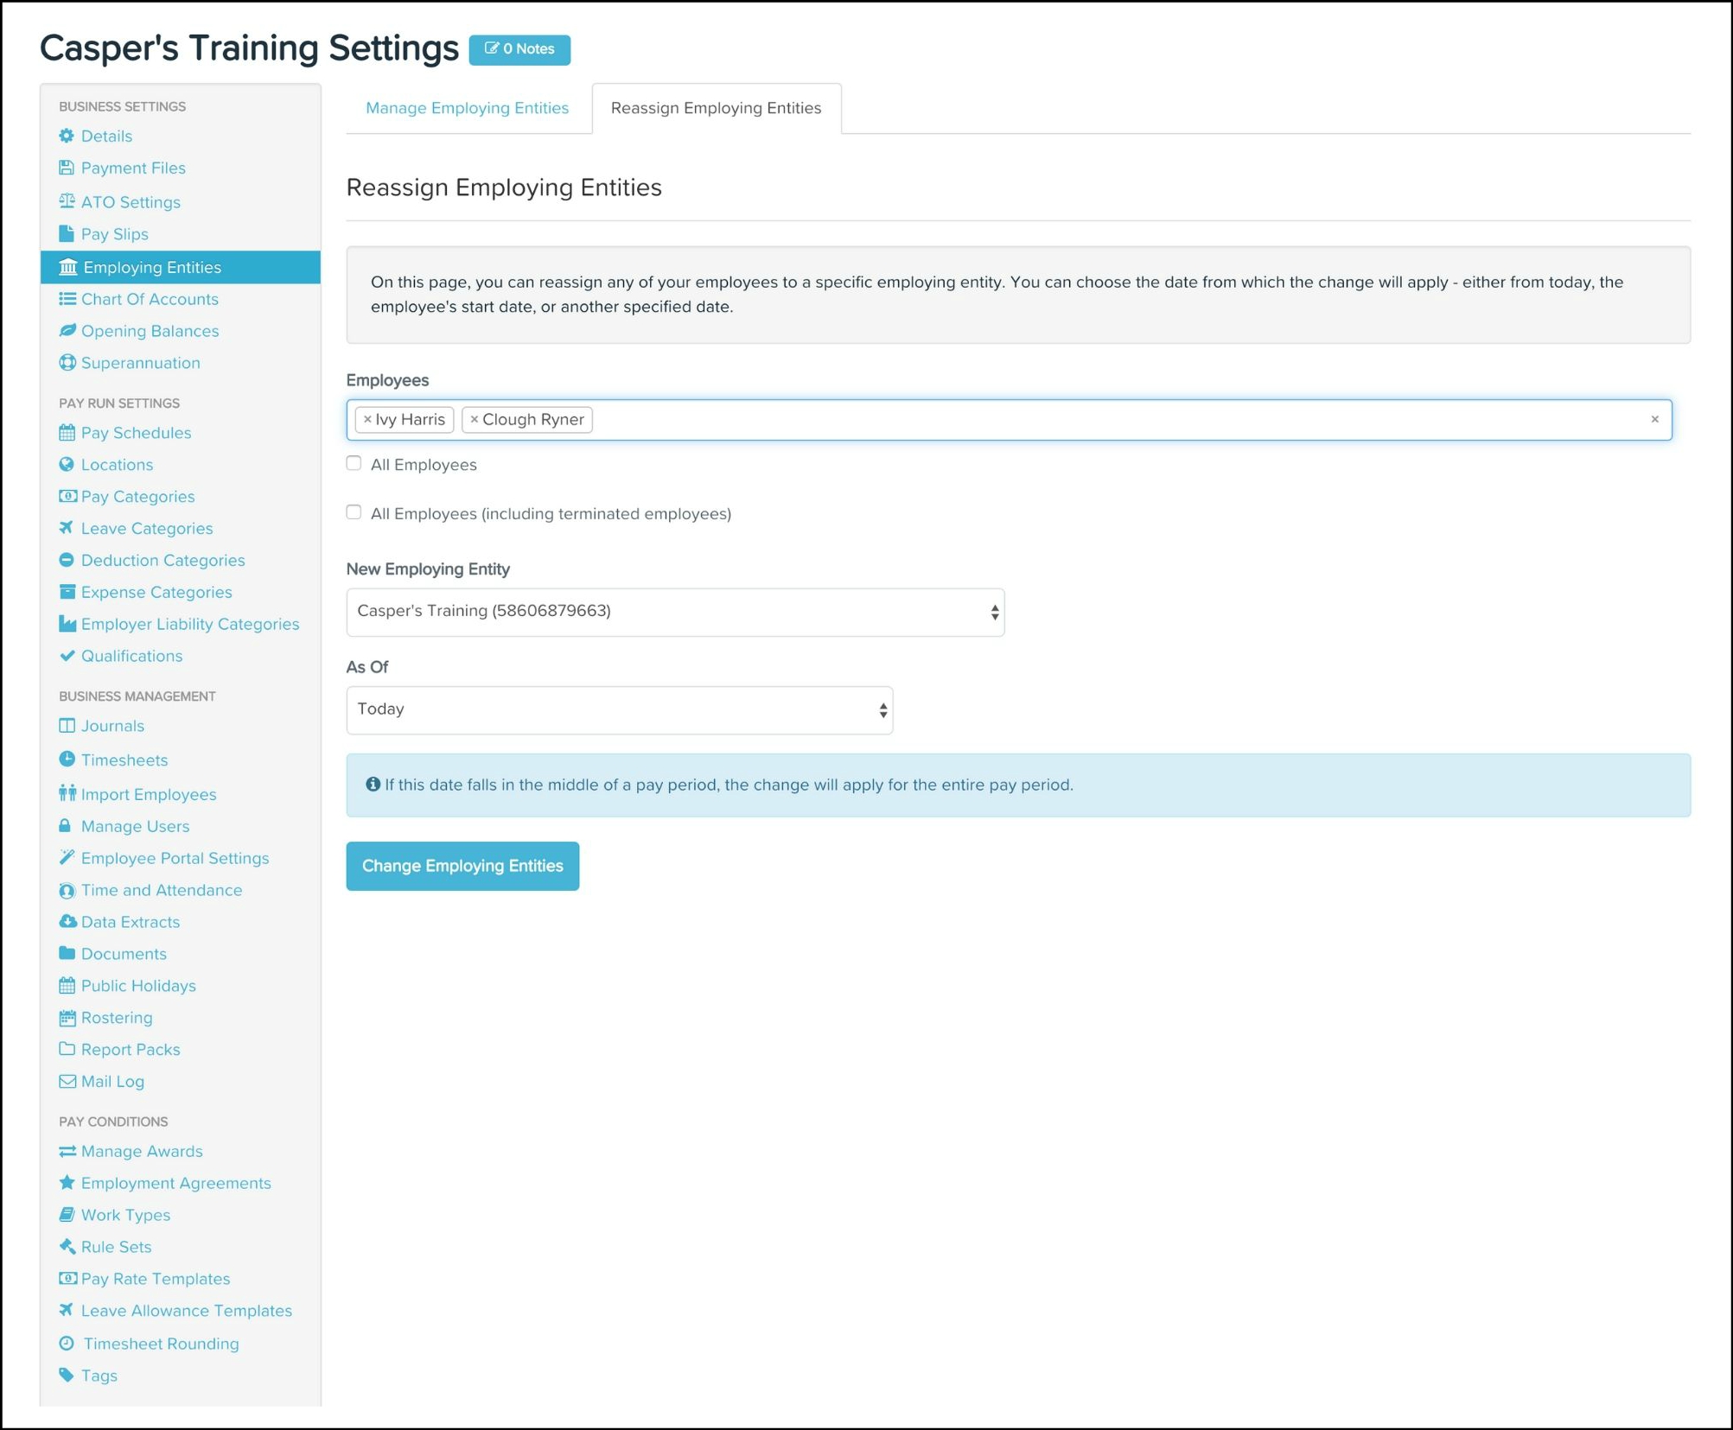Click the tag icon beside Tags

point(67,1376)
